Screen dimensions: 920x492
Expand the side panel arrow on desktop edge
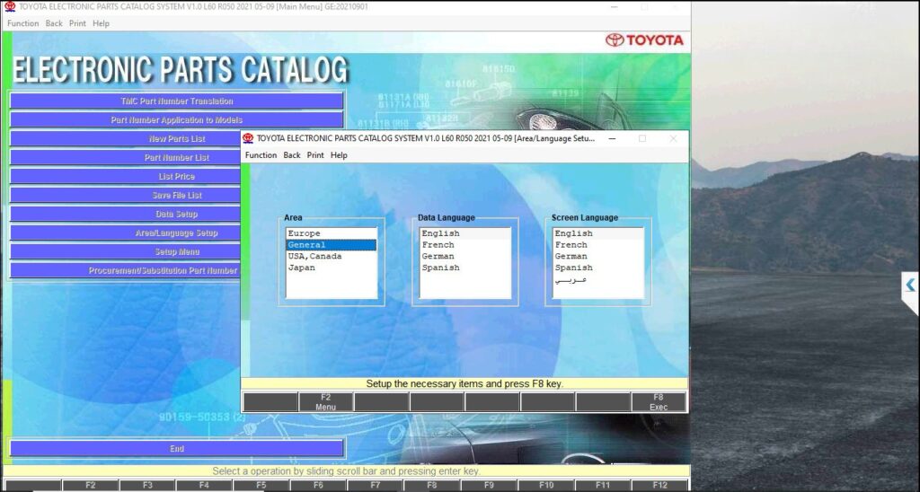click(910, 286)
